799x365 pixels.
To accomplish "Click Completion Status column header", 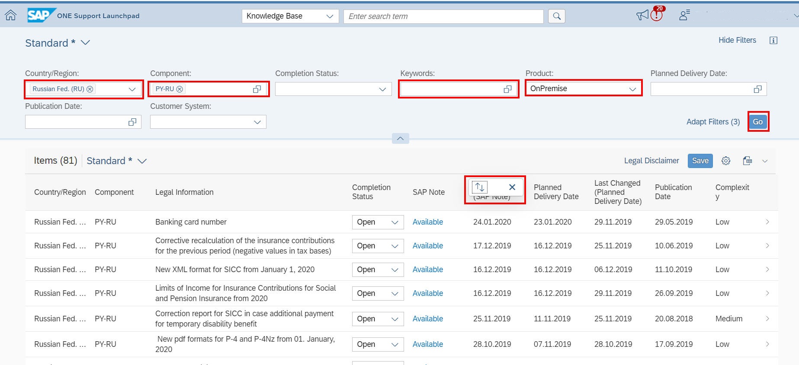I will pyautogui.click(x=371, y=192).
